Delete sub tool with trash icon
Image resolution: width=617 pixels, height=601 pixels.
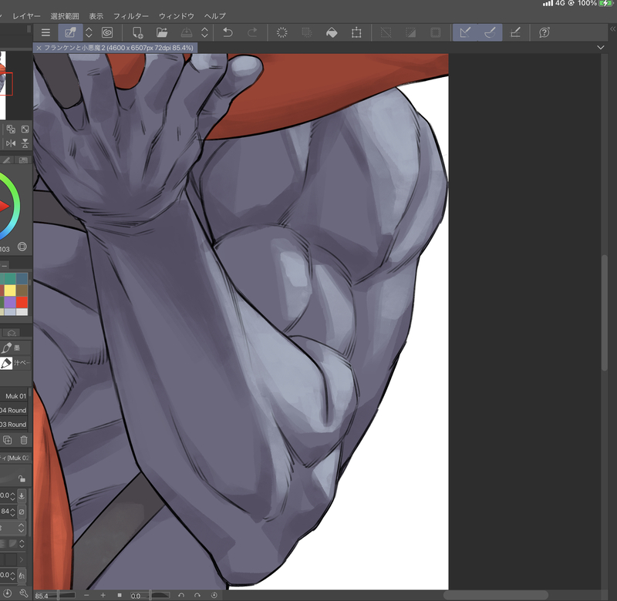(23, 440)
